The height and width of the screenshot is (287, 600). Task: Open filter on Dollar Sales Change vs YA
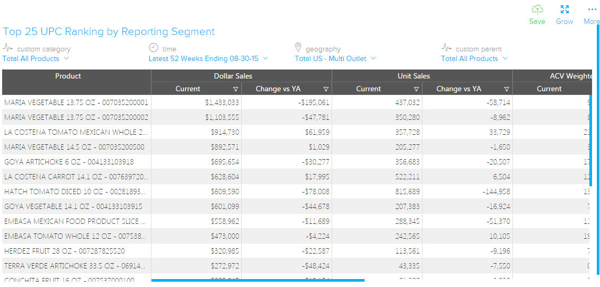tap(326, 89)
